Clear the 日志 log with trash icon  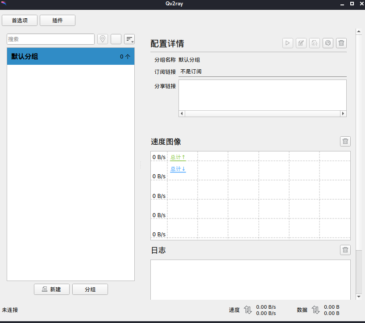click(x=345, y=250)
